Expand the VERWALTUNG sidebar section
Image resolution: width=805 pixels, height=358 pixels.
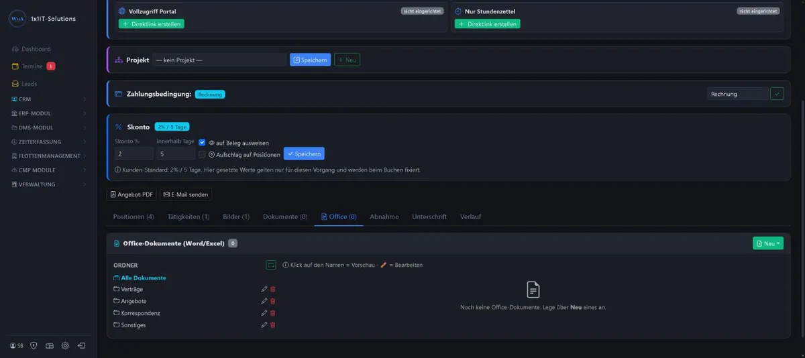[x=48, y=184]
